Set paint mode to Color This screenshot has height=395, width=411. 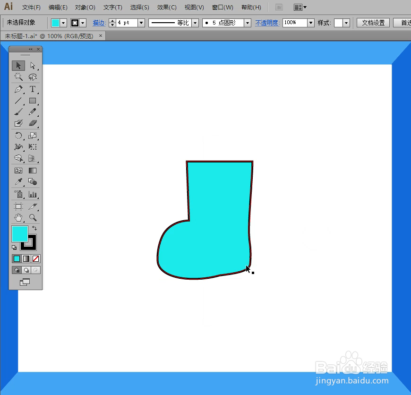[17, 259]
